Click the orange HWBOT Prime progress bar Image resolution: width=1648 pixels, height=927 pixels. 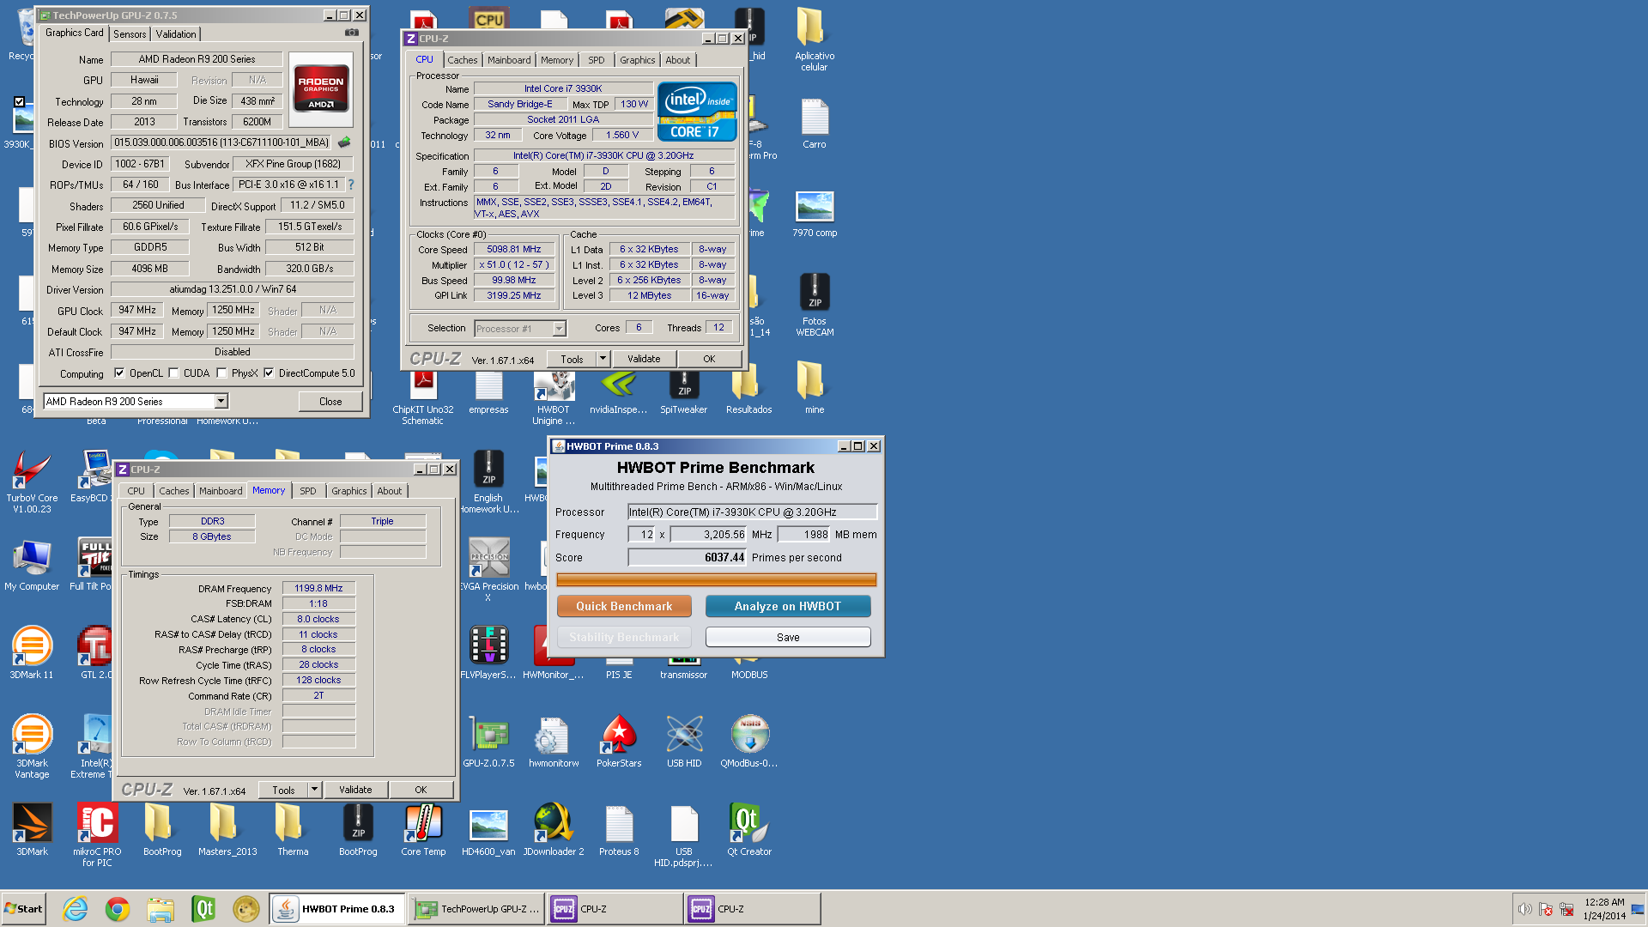717,580
